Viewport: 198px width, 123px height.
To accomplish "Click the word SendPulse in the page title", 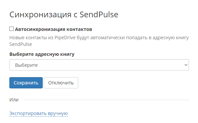I will click(x=99, y=15).
